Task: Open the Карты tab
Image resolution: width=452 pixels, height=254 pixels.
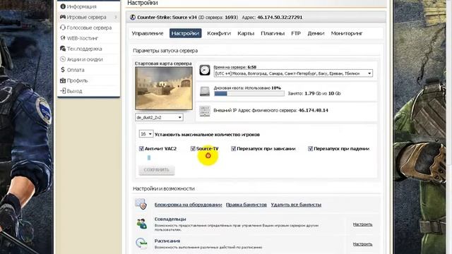Action: pos(246,33)
